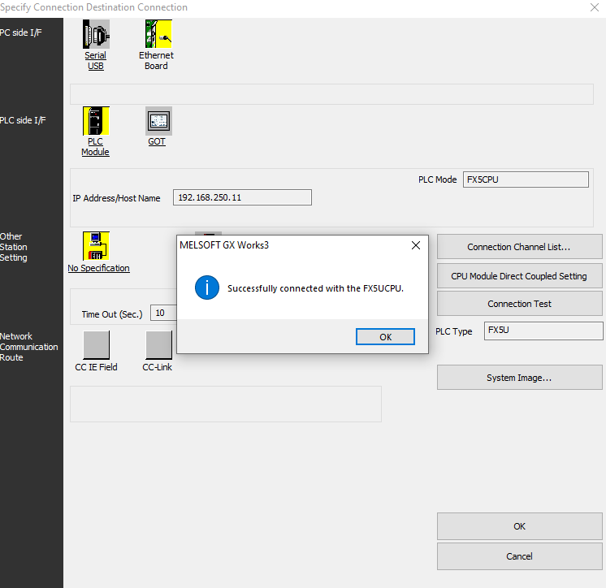Click the Time Out (Sec.) value field
606x588 pixels.
(164, 313)
